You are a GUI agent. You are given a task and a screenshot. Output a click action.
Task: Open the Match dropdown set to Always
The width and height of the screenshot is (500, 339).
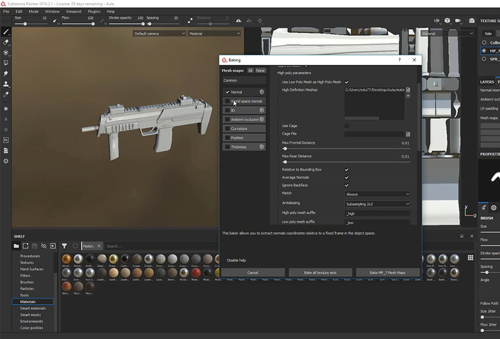(x=377, y=194)
